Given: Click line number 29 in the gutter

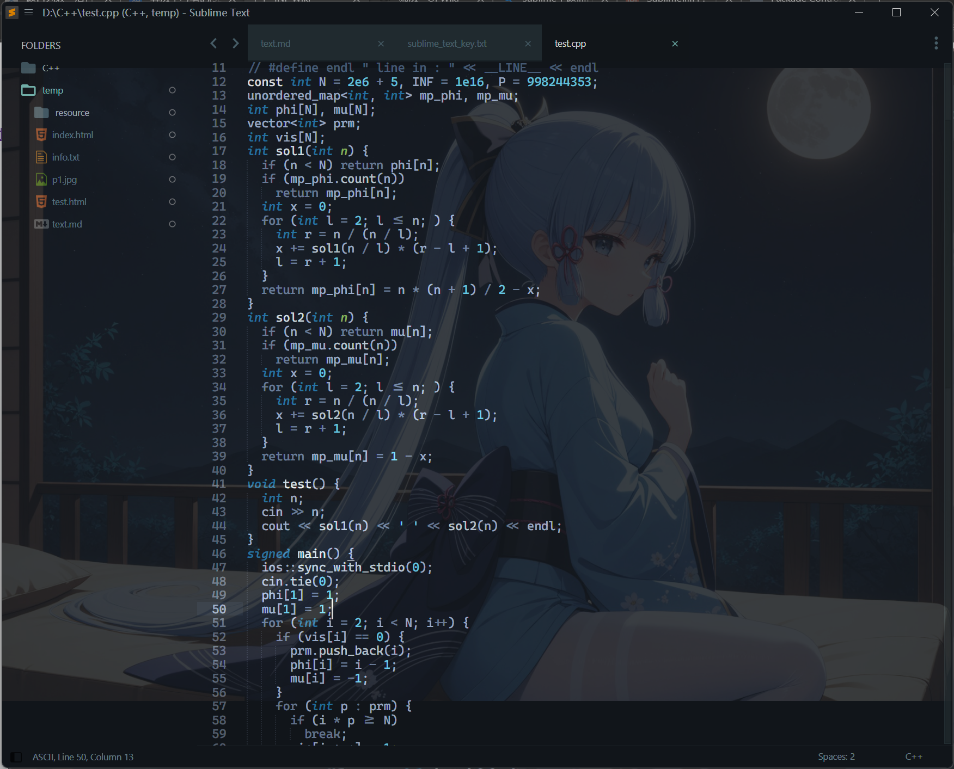Looking at the screenshot, I should pyautogui.click(x=219, y=317).
